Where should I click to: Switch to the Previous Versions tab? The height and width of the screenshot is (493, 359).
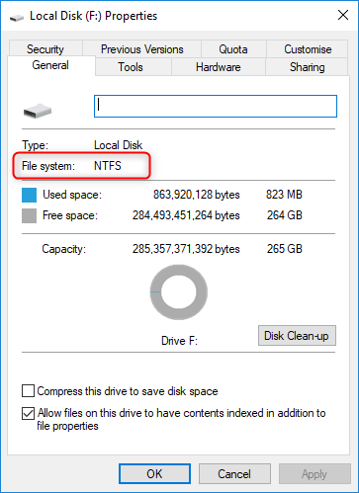[x=141, y=49]
